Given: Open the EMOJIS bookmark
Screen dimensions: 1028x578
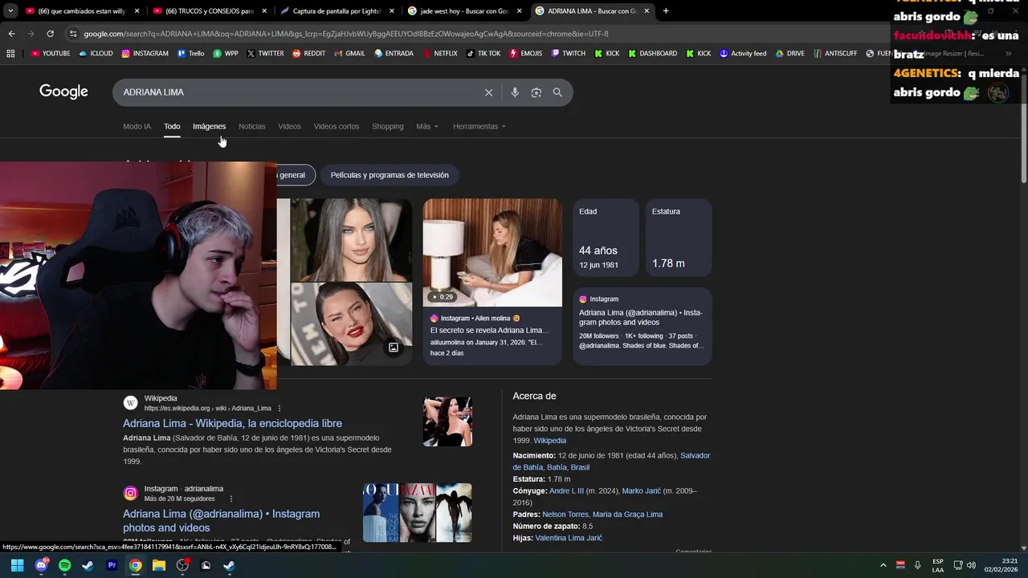Looking at the screenshot, I should tap(525, 54).
